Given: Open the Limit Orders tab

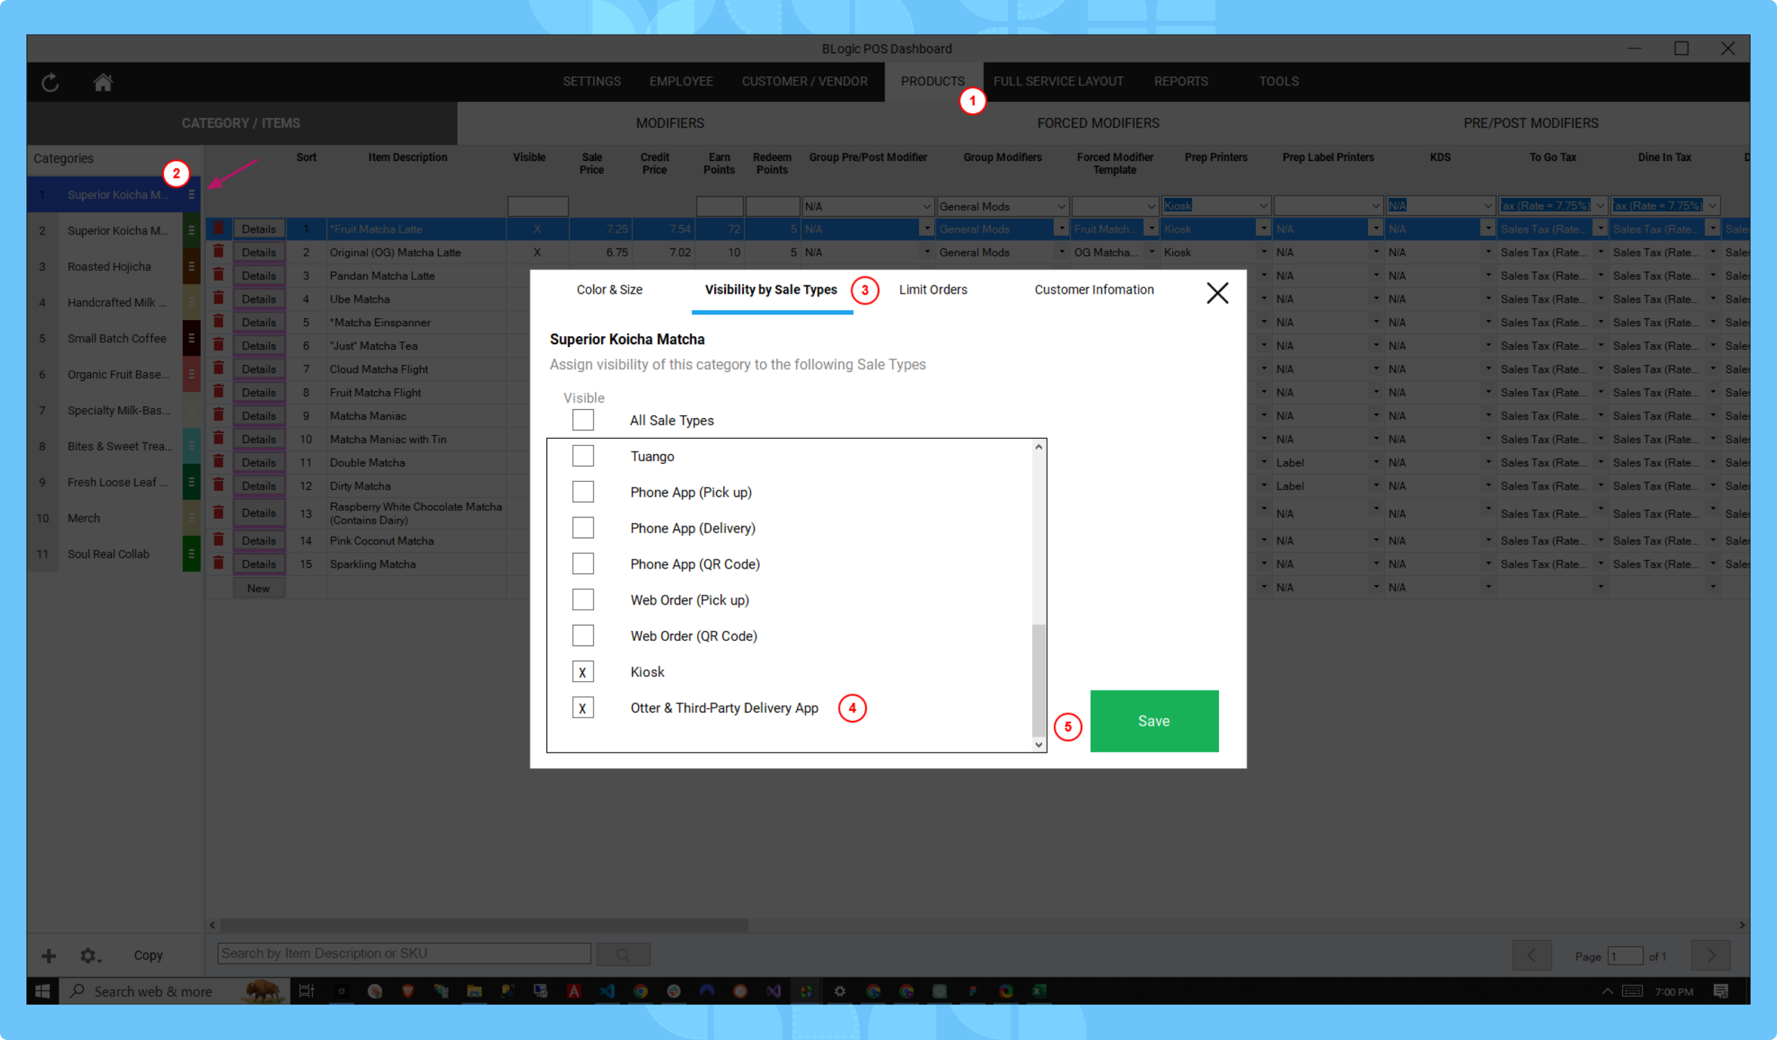Looking at the screenshot, I should (933, 290).
